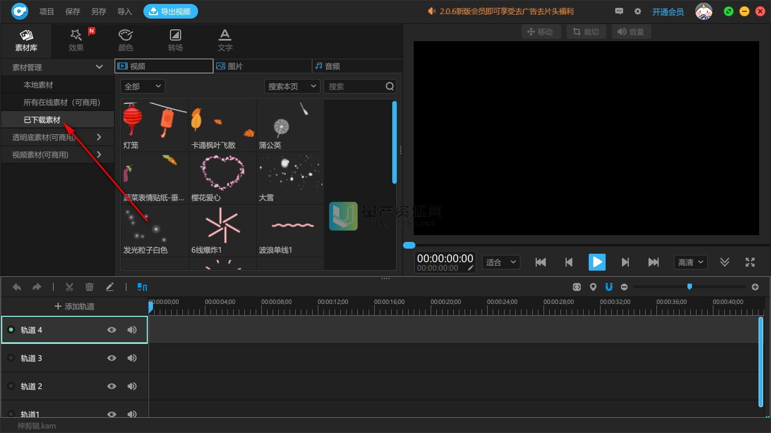Open the feedback message icon
The image size is (771, 433).
[619, 11]
